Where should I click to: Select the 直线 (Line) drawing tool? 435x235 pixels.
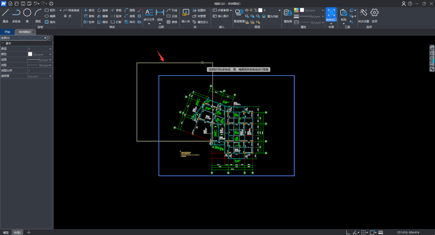tap(5, 13)
